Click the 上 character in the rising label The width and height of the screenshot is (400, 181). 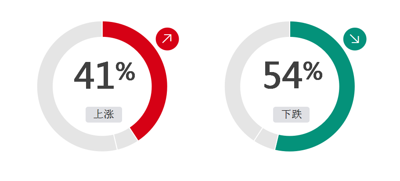[98, 114]
